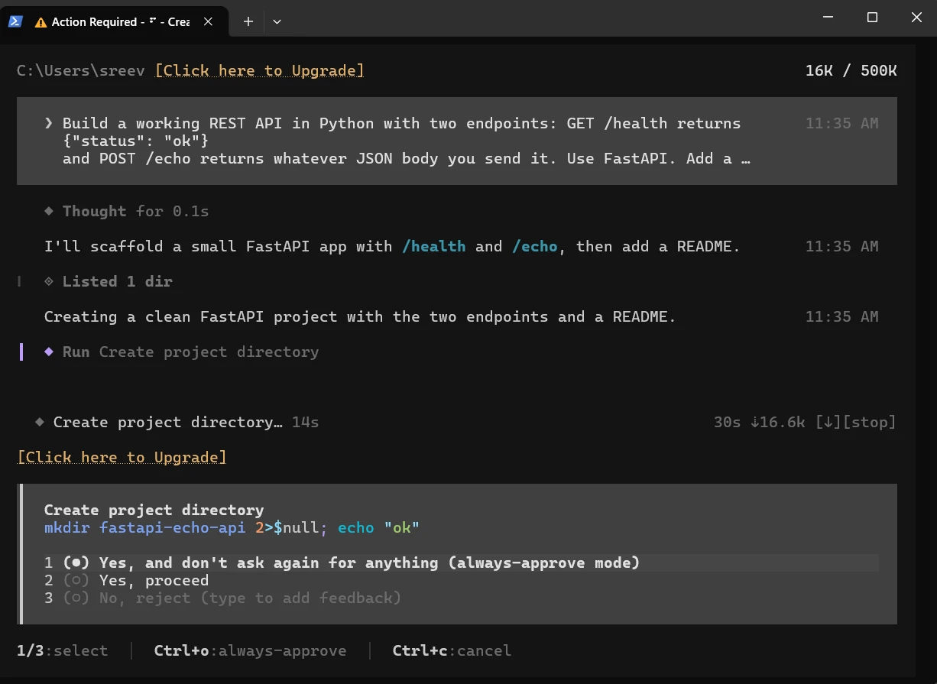Image resolution: width=937 pixels, height=684 pixels.
Task: Close the Action Required terminal tab
Action: click(208, 21)
